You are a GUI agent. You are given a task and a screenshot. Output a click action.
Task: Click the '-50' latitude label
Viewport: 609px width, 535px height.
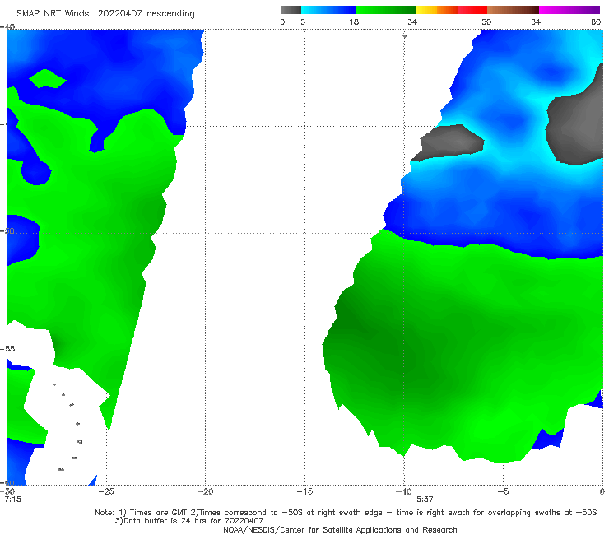click(8, 231)
